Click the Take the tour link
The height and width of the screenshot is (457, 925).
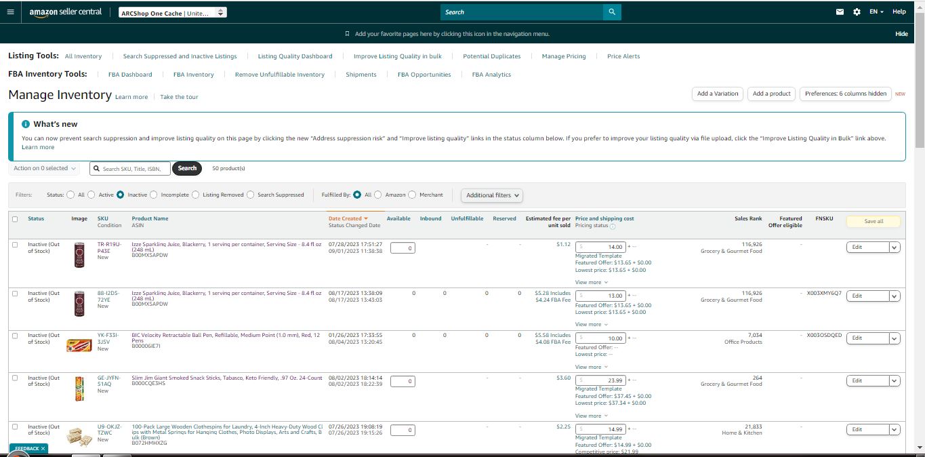click(x=179, y=97)
